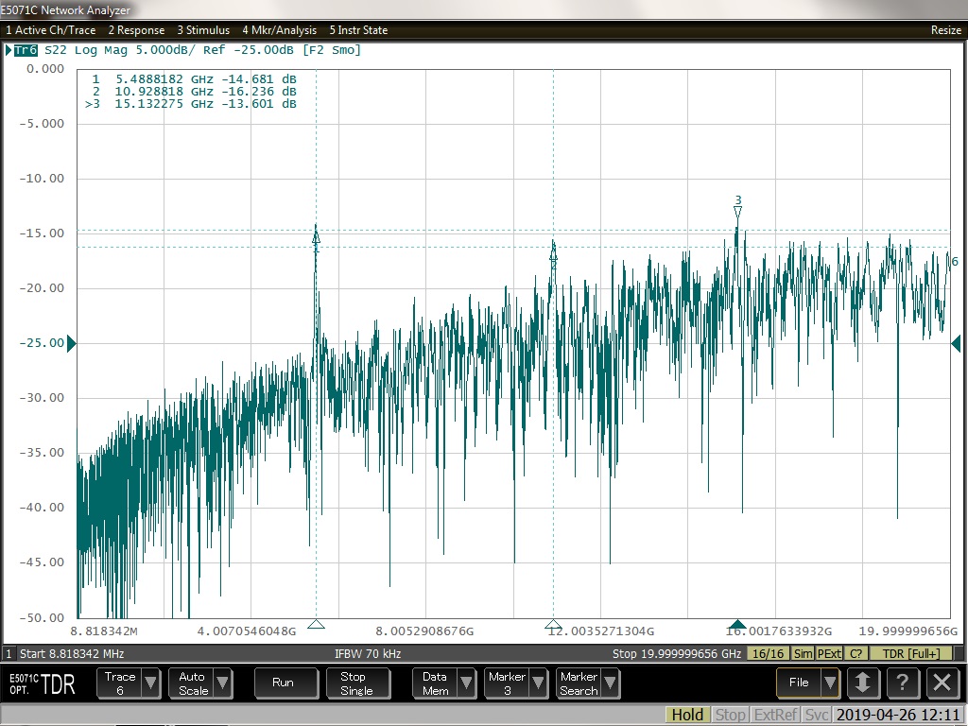
Task: Click marker 2 triangle on frequency axis
Action: (x=553, y=624)
